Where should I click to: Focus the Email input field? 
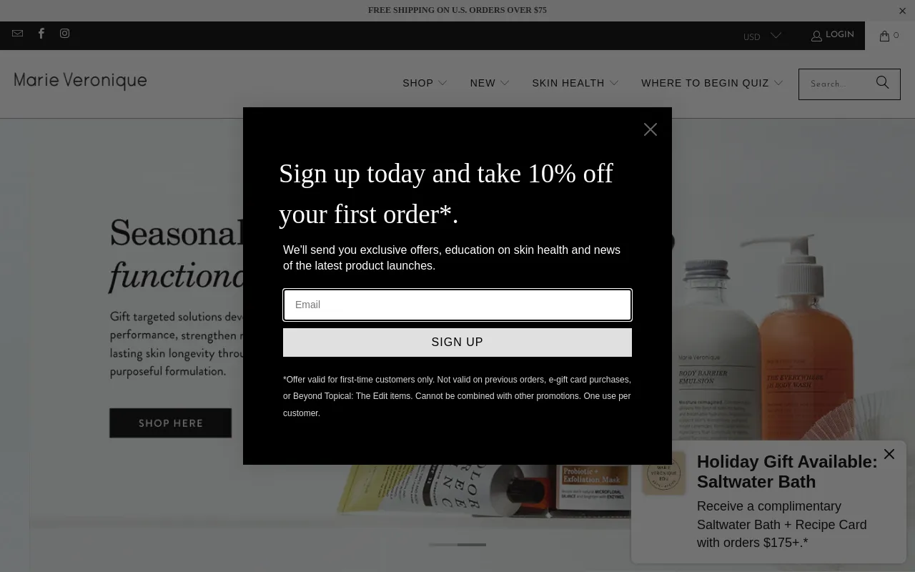pos(457,305)
